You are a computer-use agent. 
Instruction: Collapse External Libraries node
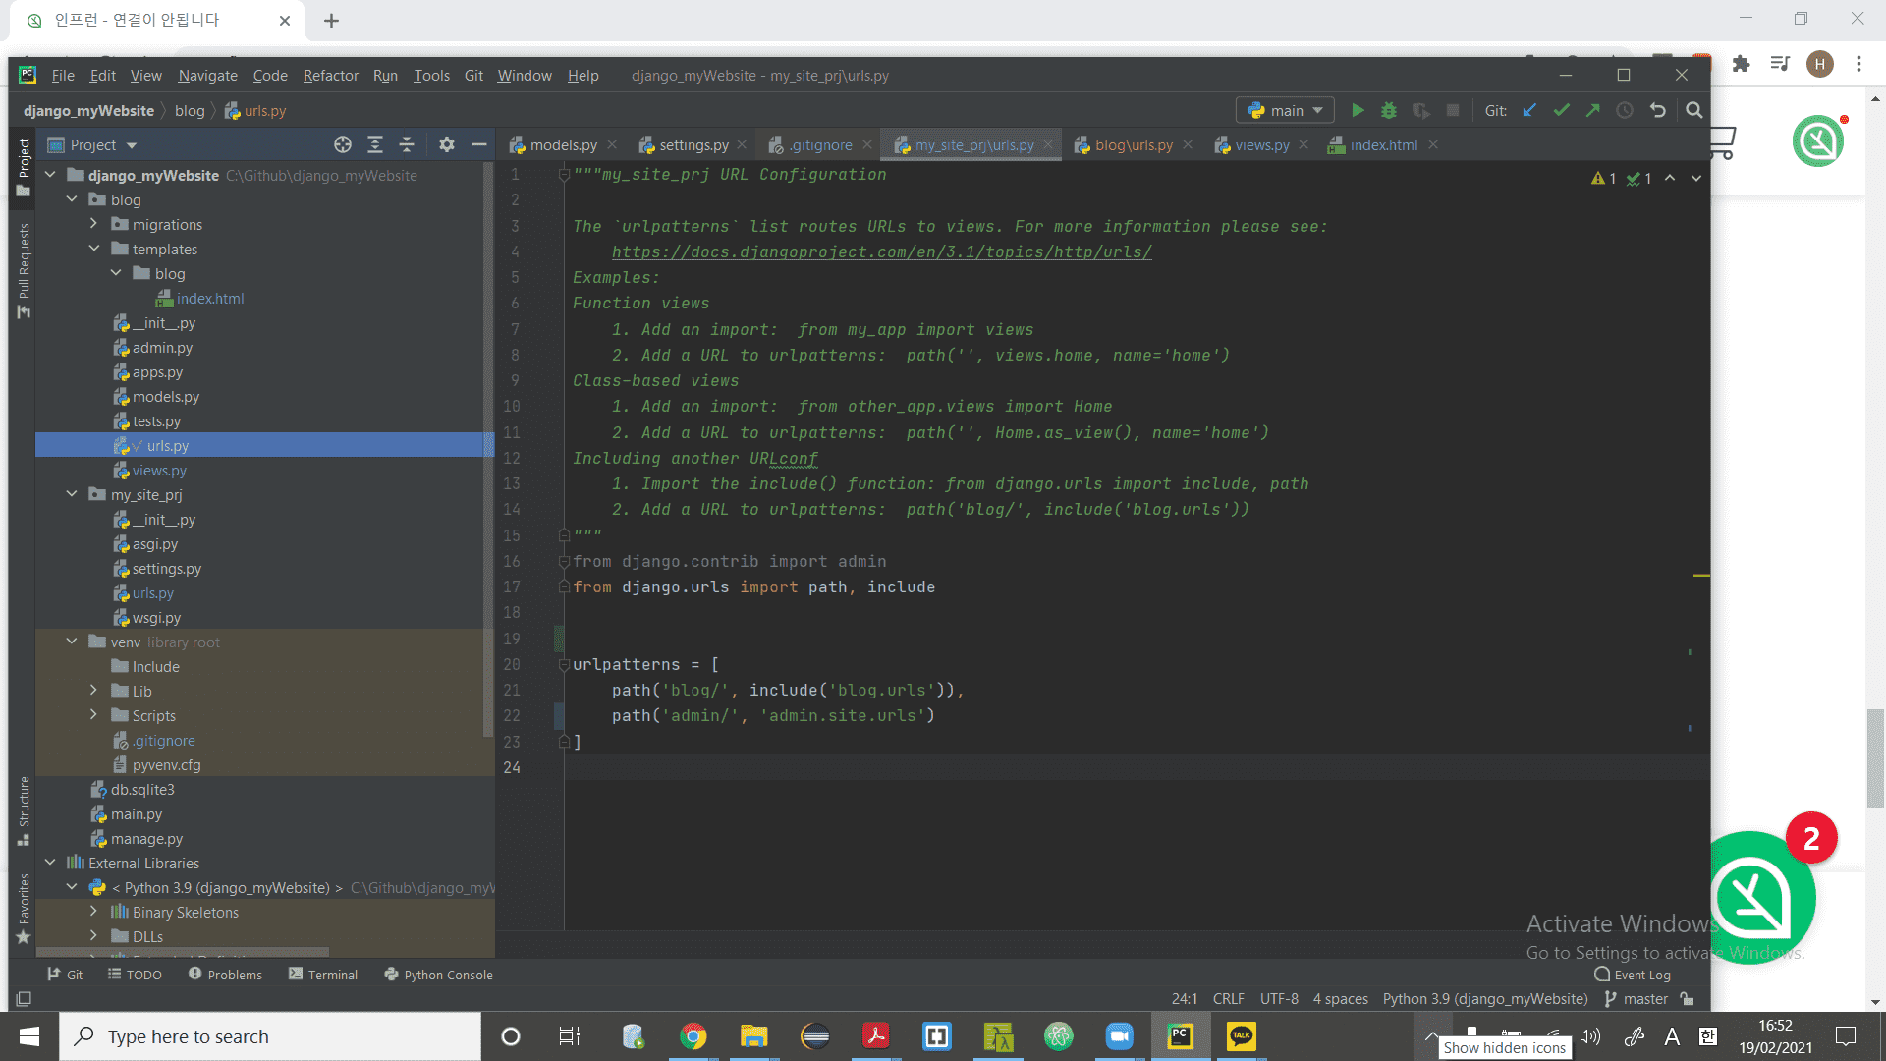[50, 863]
